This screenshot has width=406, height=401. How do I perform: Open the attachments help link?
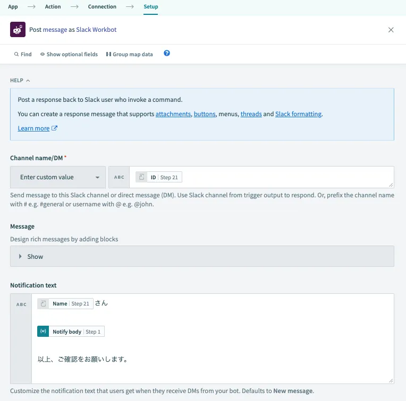tap(173, 114)
